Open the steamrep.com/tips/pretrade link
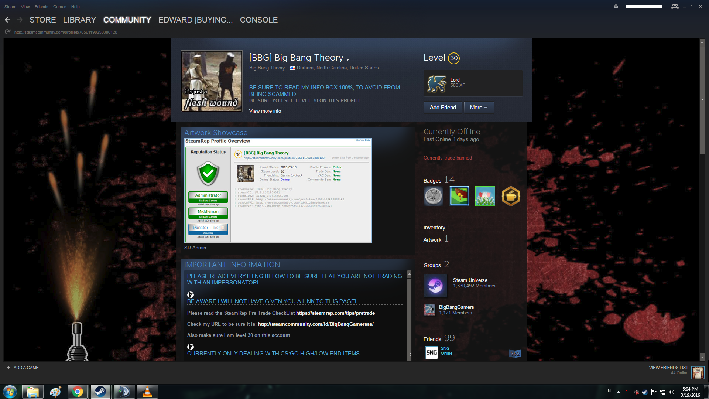Viewport: 709px width, 399px height. coord(335,313)
